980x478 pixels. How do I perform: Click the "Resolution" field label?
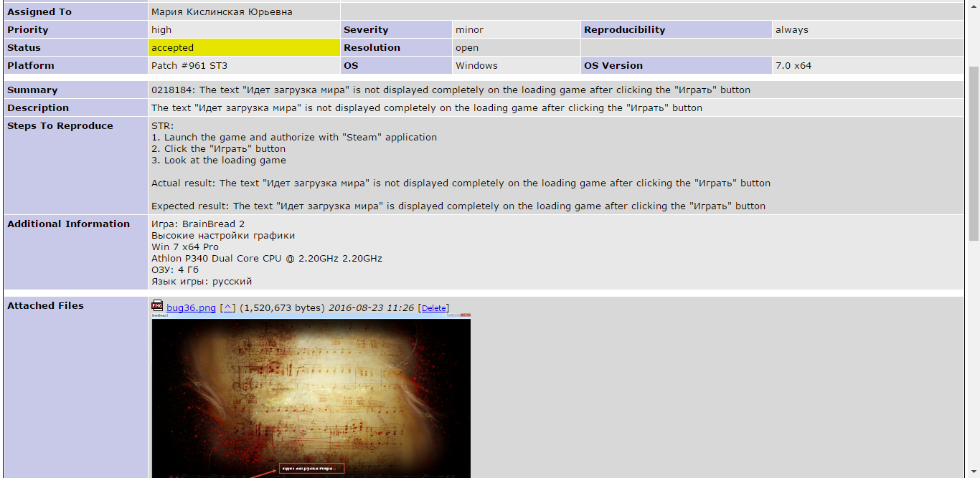click(x=372, y=48)
